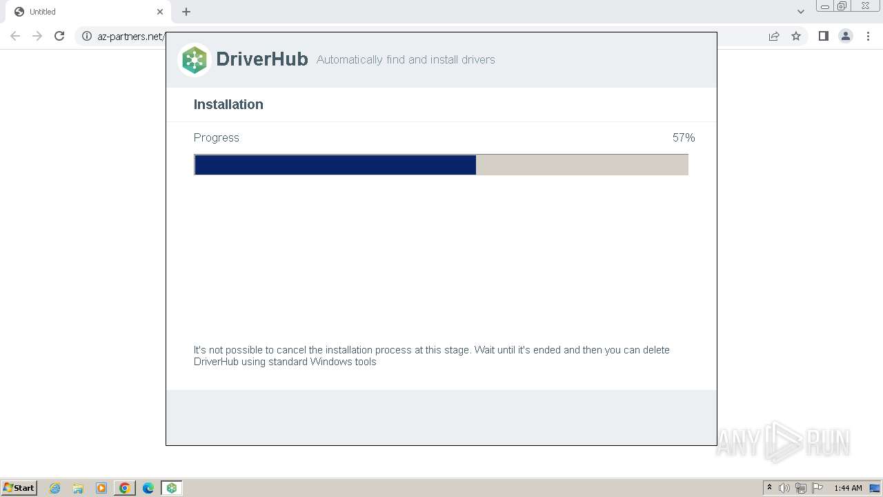
Task: Open Chrome three-dot menu
Action: 868,36
